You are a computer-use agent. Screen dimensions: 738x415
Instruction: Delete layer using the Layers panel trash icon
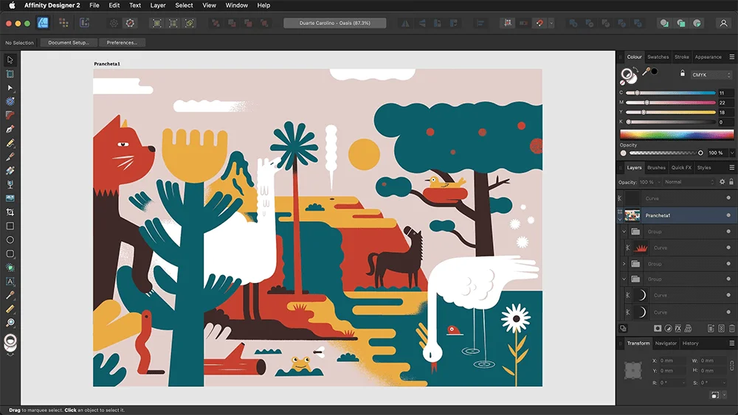pyautogui.click(x=731, y=328)
